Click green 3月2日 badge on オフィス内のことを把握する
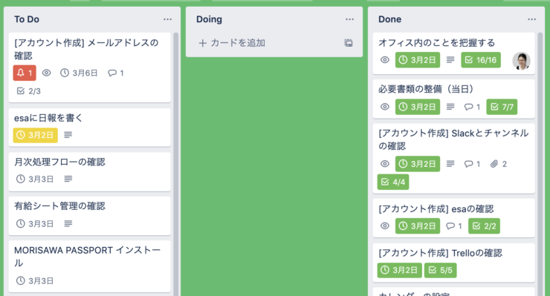This screenshot has width=550, height=296. click(418, 60)
